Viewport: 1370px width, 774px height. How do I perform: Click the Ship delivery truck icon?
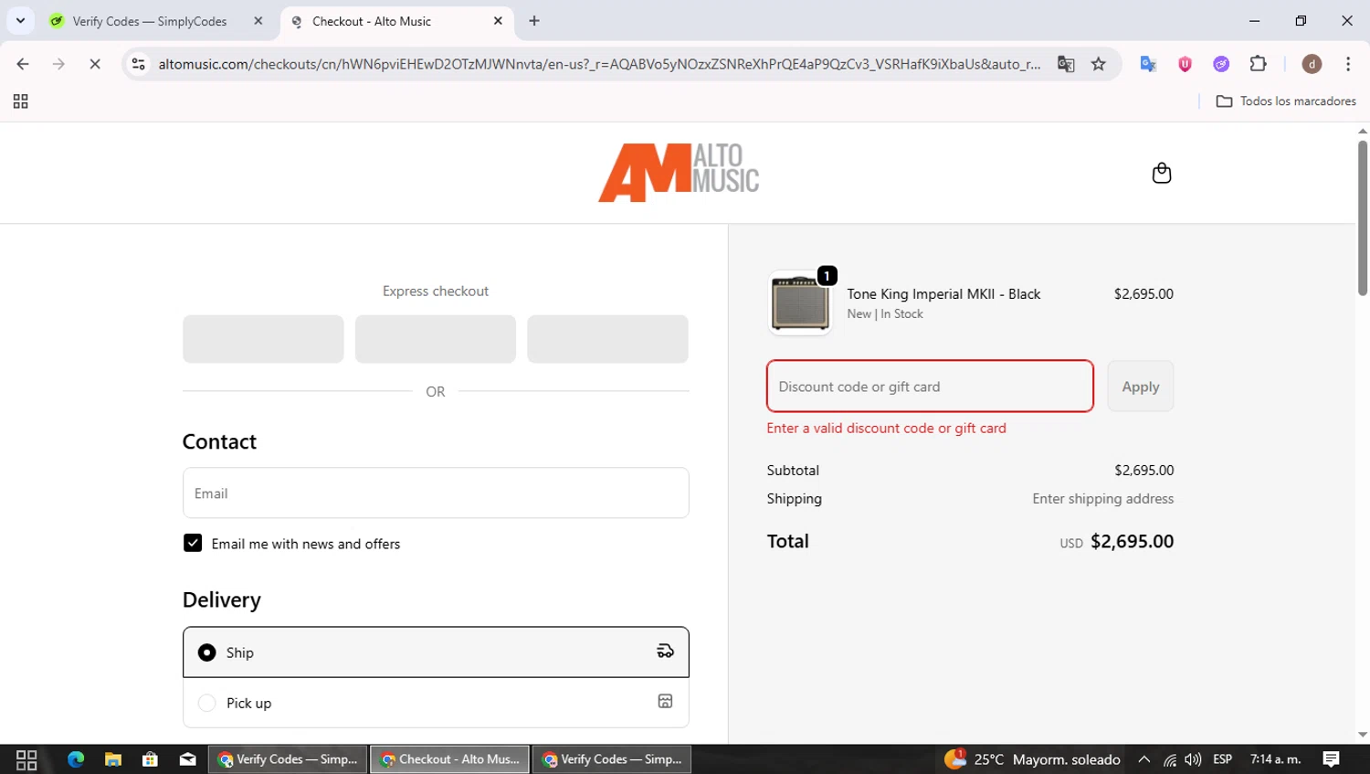(665, 652)
